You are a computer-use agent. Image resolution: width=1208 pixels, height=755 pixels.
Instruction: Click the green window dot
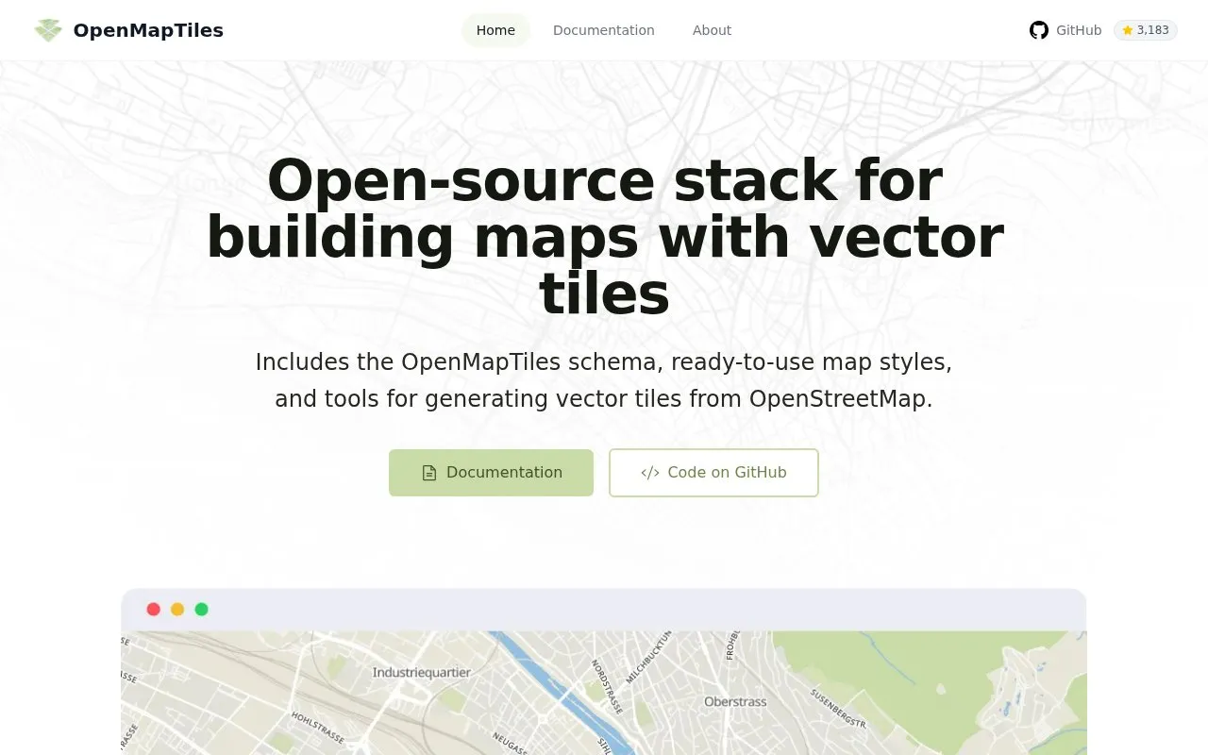coord(201,609)
